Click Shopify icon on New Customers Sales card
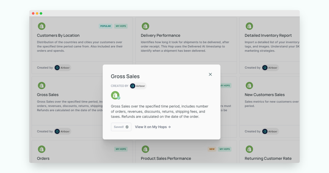This screenshot has width=329, height=173. (x=249, y=86)
